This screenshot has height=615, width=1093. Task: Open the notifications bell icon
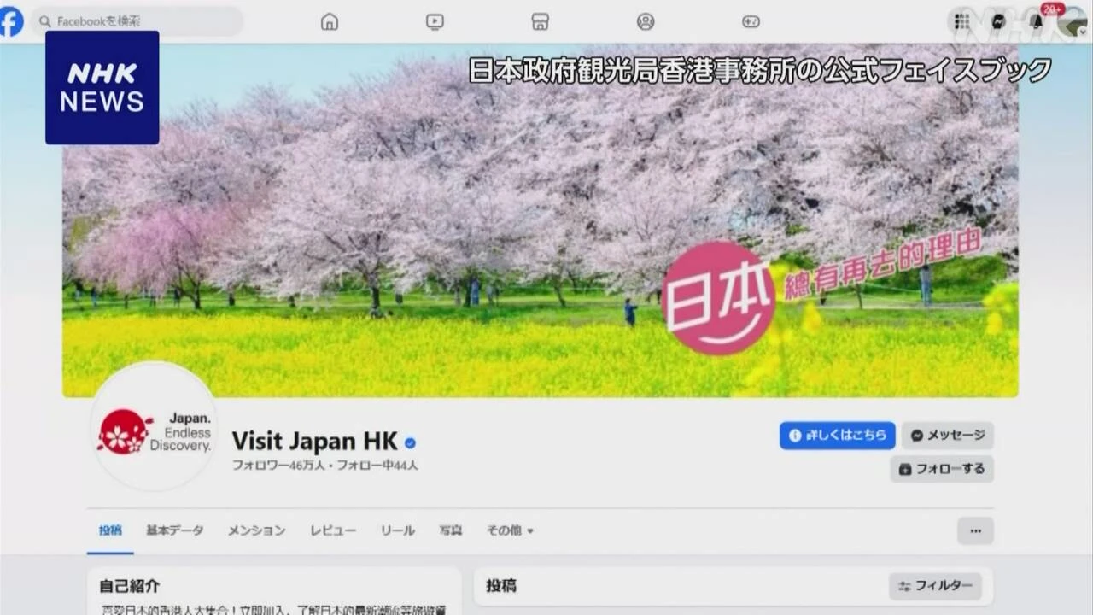(1036, 22)
